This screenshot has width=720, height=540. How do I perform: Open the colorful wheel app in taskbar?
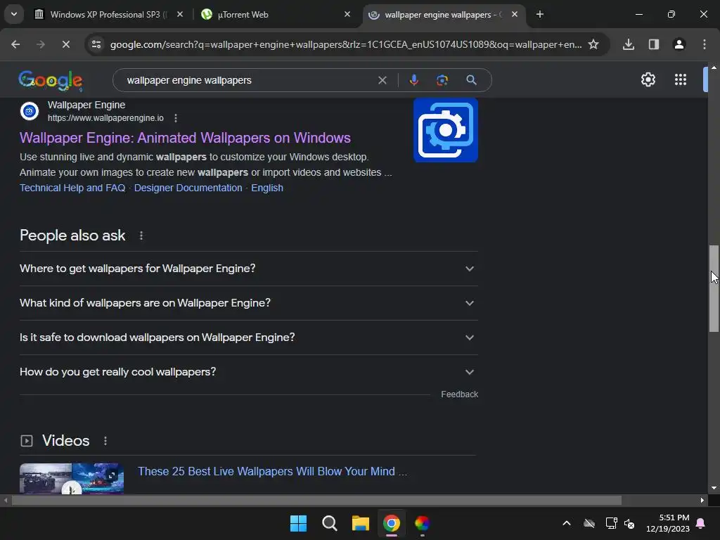422,523
